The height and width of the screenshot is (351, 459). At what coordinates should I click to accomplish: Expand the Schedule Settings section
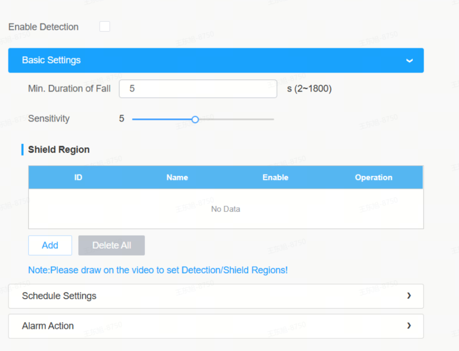[216, 296]
